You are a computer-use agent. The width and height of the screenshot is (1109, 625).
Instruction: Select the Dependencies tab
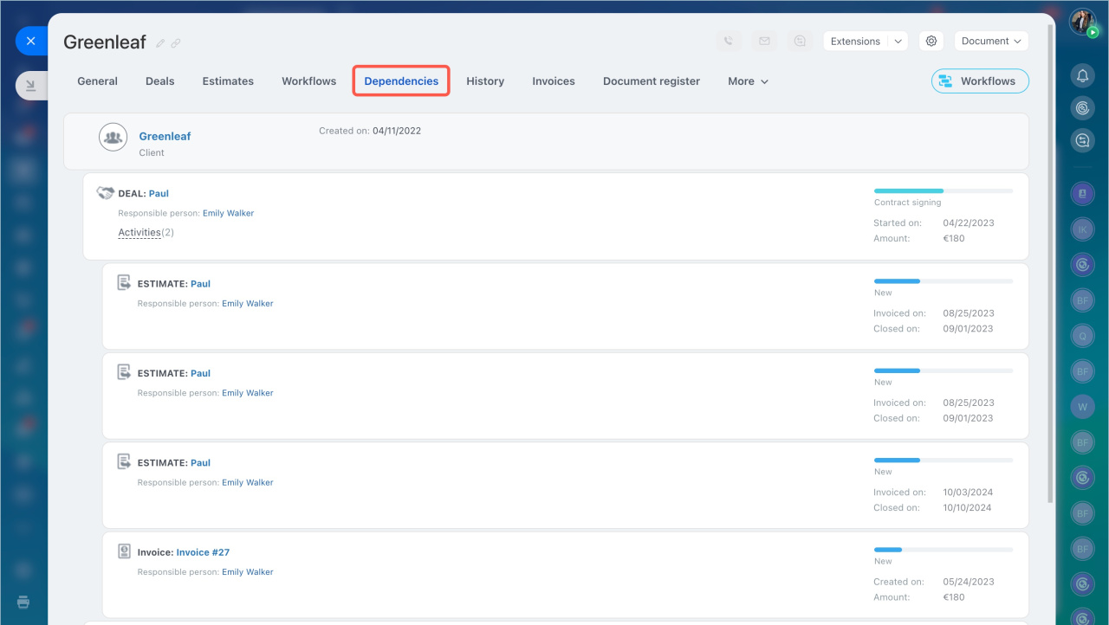coord(401,81)
